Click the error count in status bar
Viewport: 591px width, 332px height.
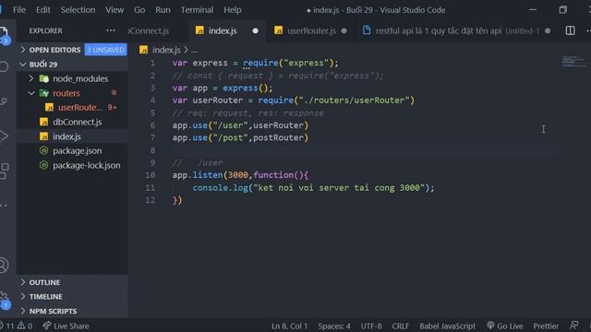pos(6,326)
